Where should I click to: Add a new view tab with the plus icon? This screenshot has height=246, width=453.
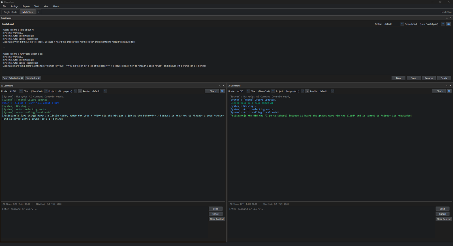point(39,12)
